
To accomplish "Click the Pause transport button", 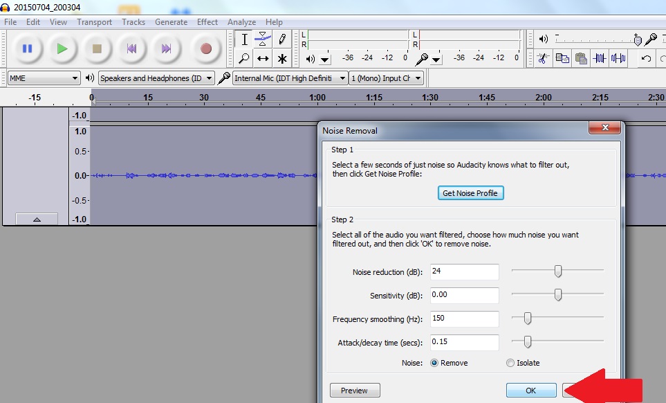I will [27, 49].
